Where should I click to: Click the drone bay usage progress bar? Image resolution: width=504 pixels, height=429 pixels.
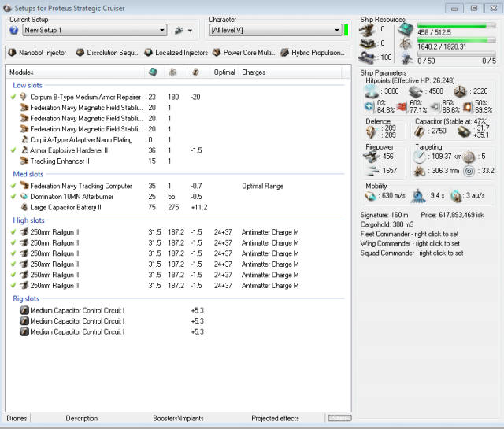click(457, 54)
